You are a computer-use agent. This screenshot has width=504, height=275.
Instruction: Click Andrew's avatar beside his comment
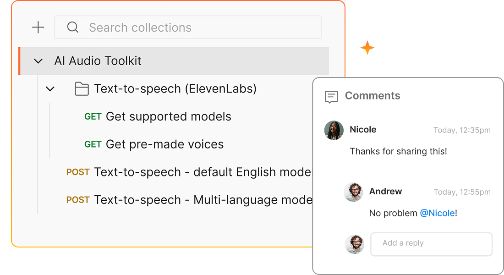click(x=353, y=192)
